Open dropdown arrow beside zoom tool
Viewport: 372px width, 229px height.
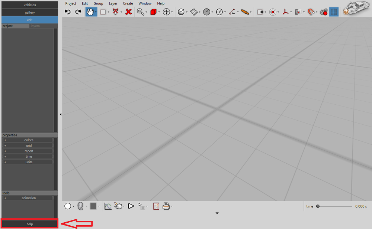pos(146,12)
